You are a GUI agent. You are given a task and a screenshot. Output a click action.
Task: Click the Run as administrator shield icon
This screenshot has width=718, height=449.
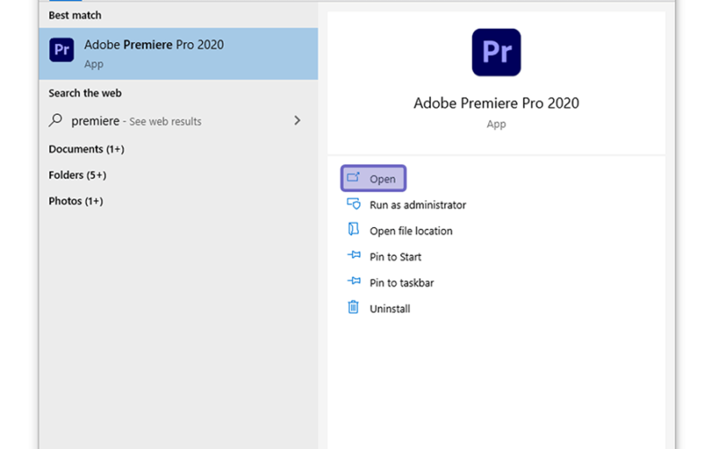(353, 204)
